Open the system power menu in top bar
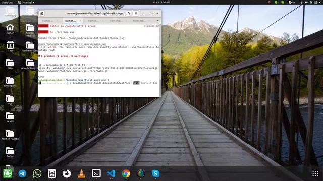 (317, 2)
